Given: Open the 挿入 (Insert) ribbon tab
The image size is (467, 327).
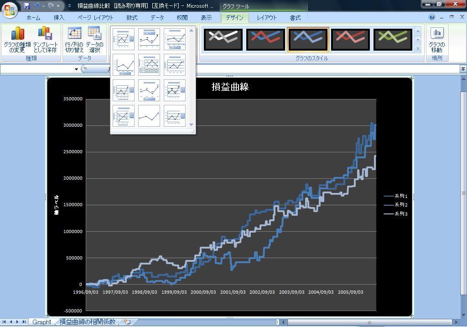Looking at the screenshot, I should point(59,18).
